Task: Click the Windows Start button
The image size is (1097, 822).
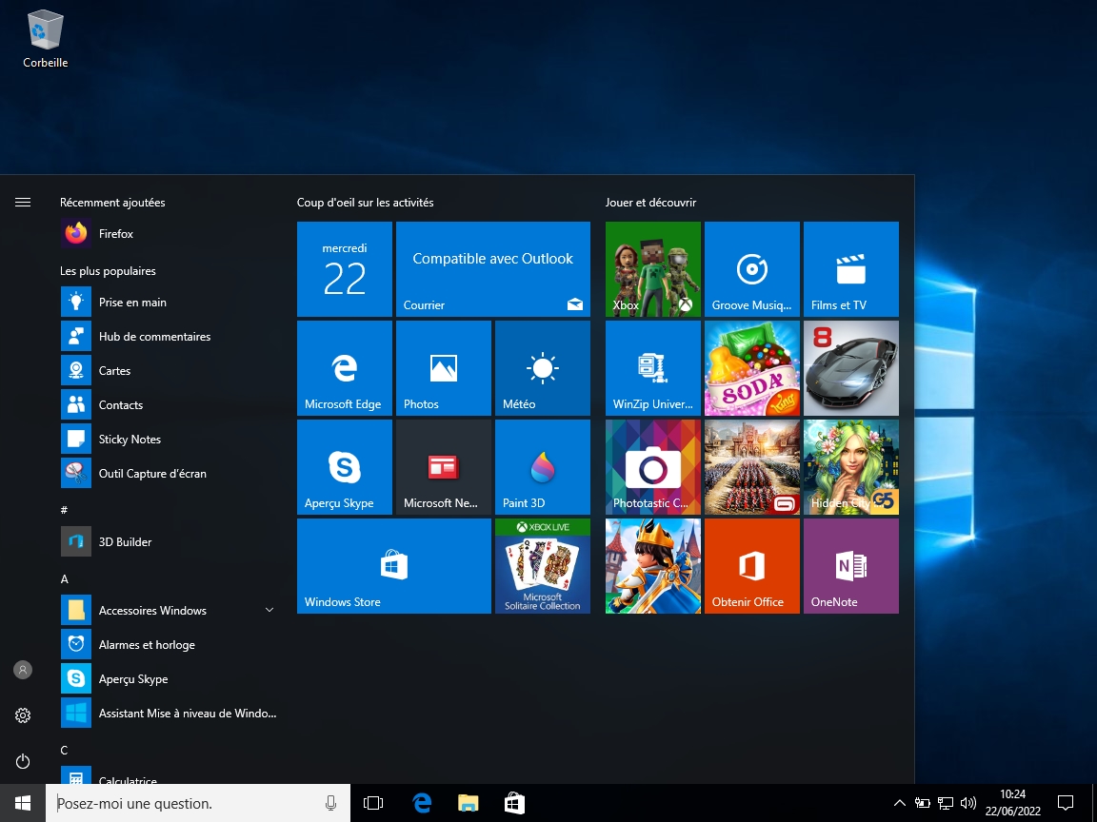Action: 23,803
